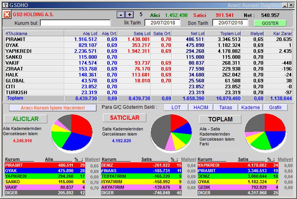Open the Takas view
The height and width of the screenshot is (199, 297).
coord(226,108)
